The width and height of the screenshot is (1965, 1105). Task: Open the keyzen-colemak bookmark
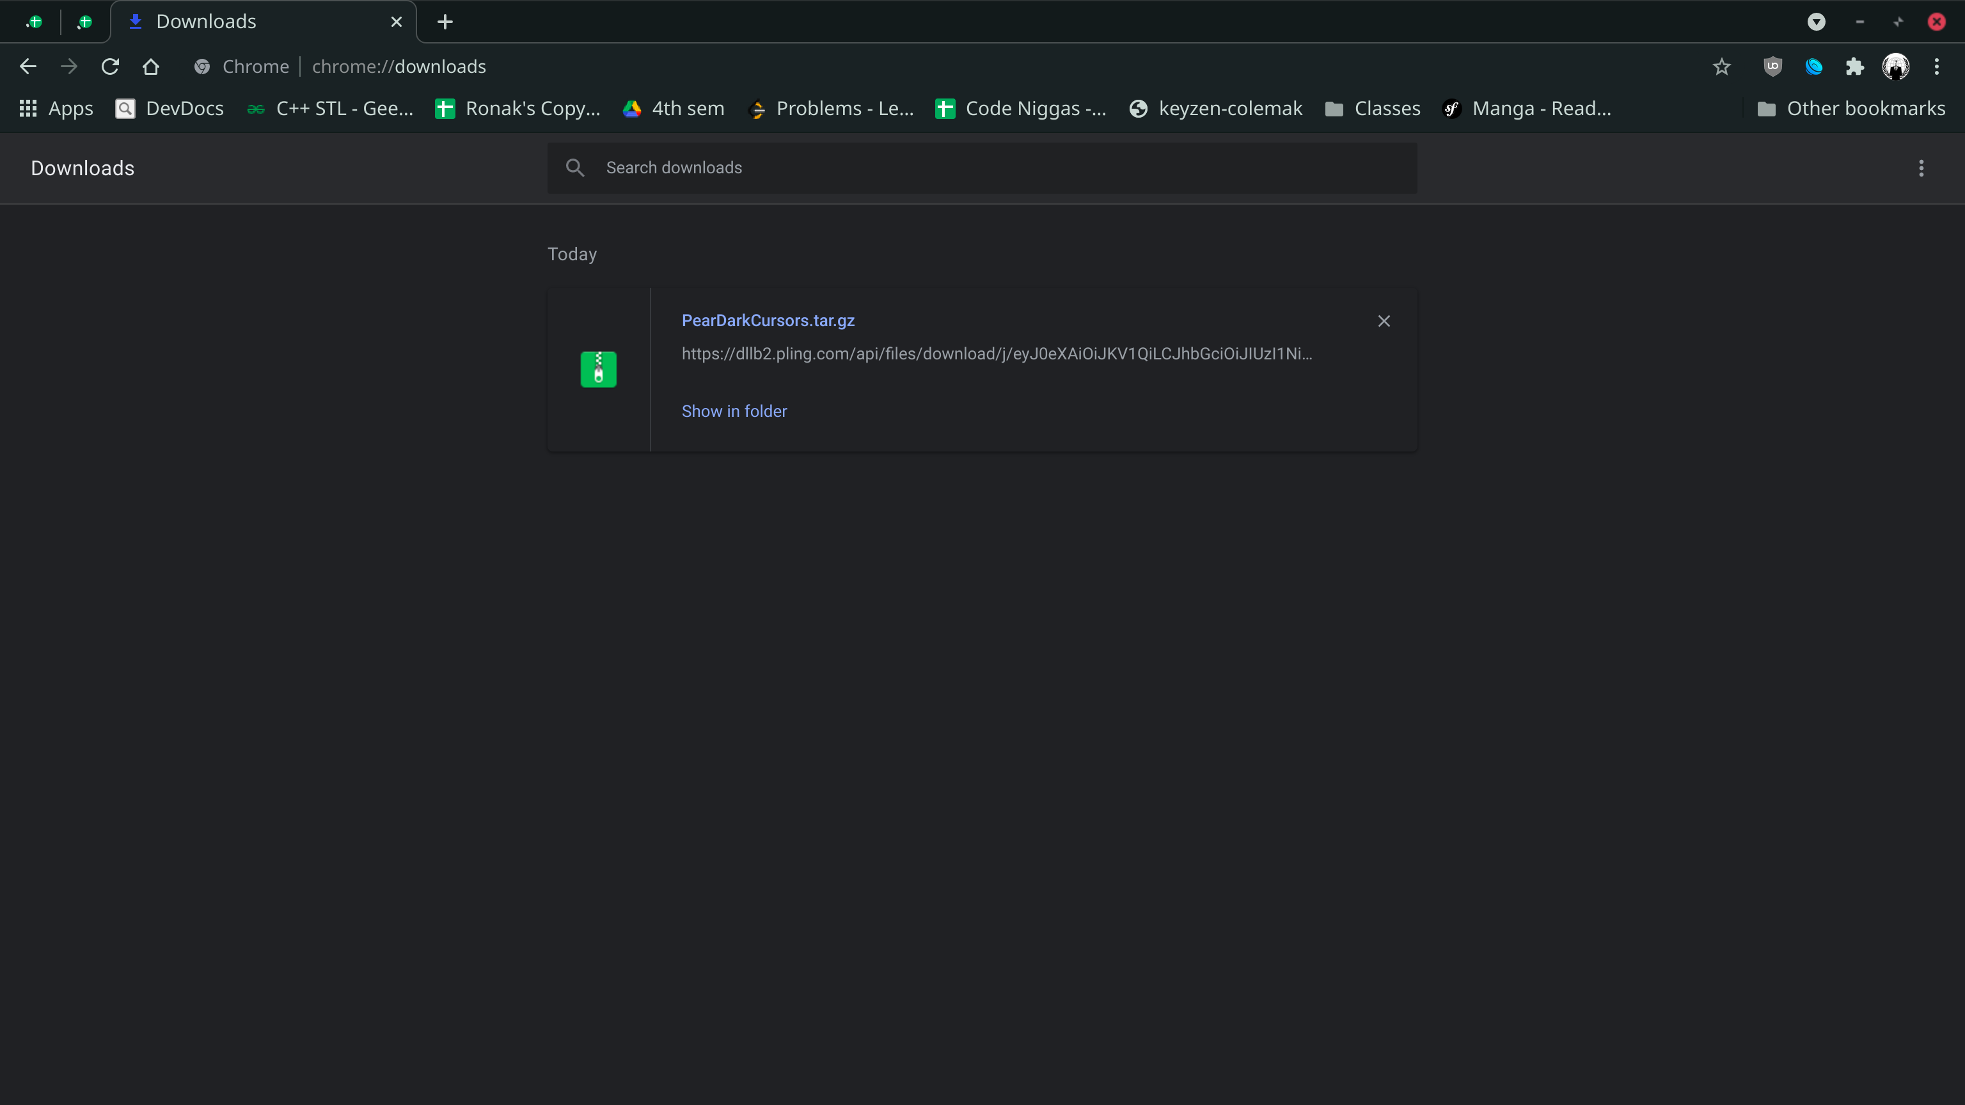(1215, 108)
